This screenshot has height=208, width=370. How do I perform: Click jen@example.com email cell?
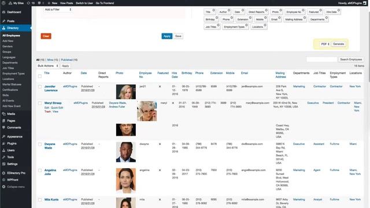tap(252, 87)
